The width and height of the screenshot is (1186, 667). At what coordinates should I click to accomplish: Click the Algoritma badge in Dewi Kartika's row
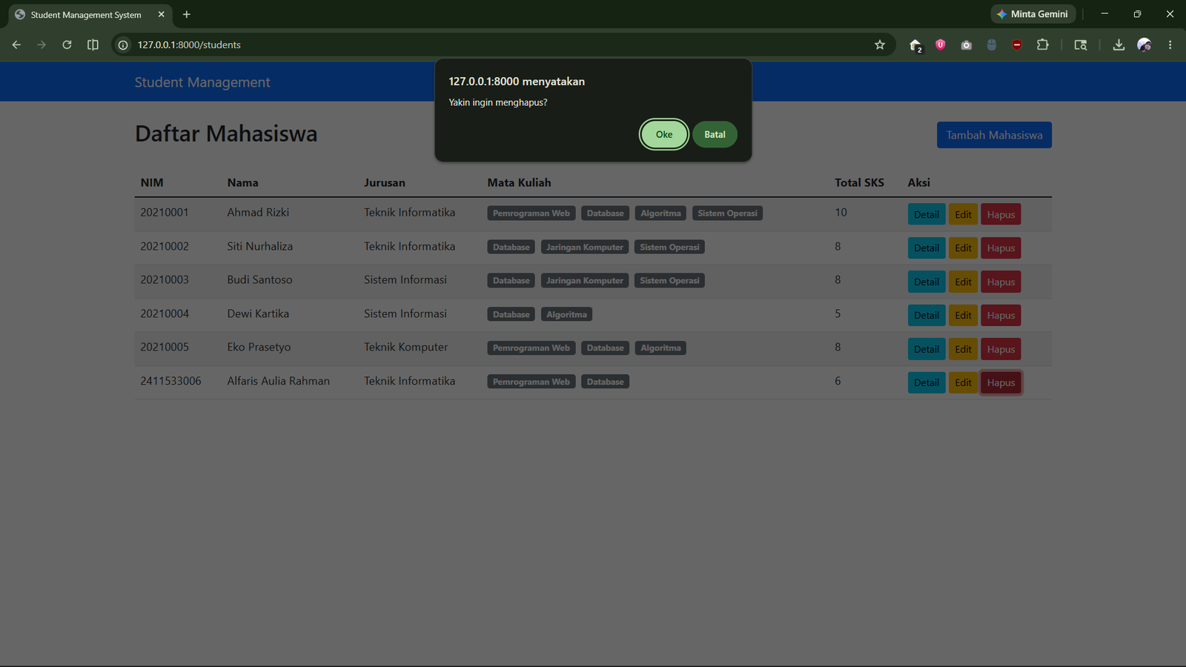[x=566, y=314]
